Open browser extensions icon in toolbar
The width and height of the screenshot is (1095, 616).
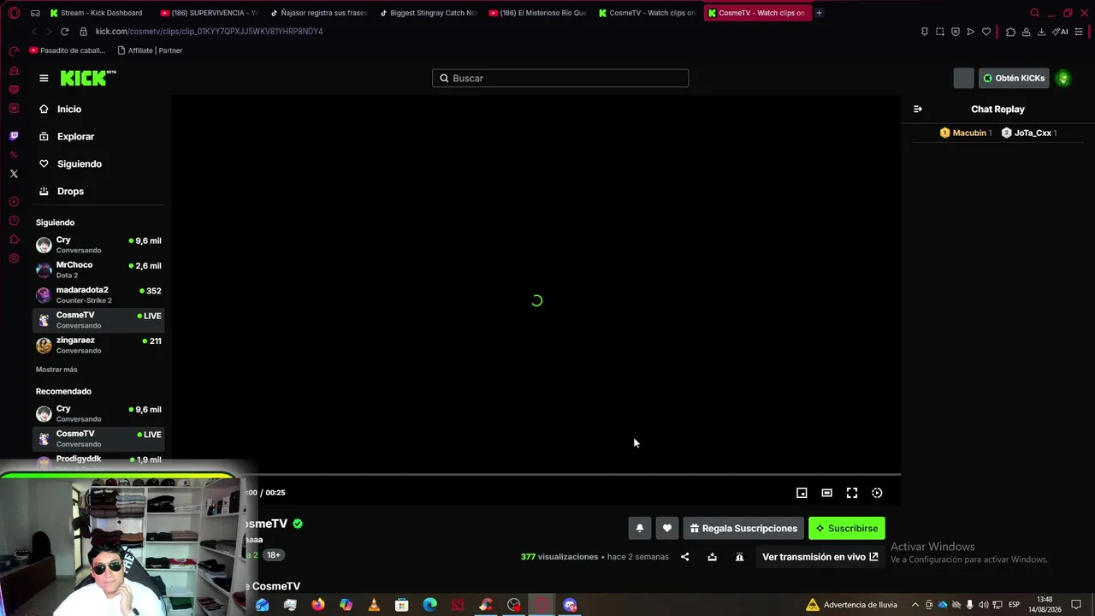(1010, 32)
